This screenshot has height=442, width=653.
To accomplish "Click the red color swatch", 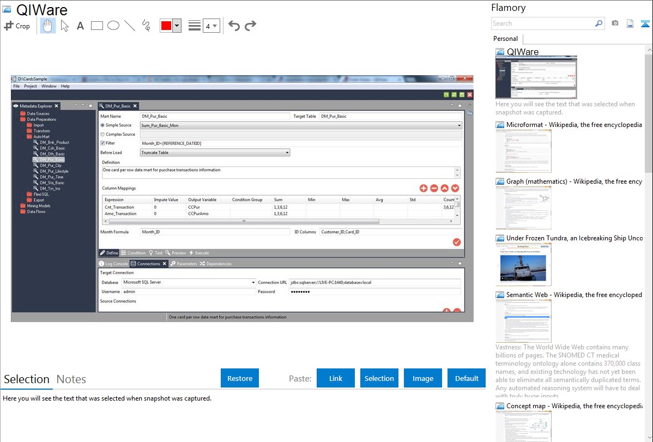I will pos(166,26).
